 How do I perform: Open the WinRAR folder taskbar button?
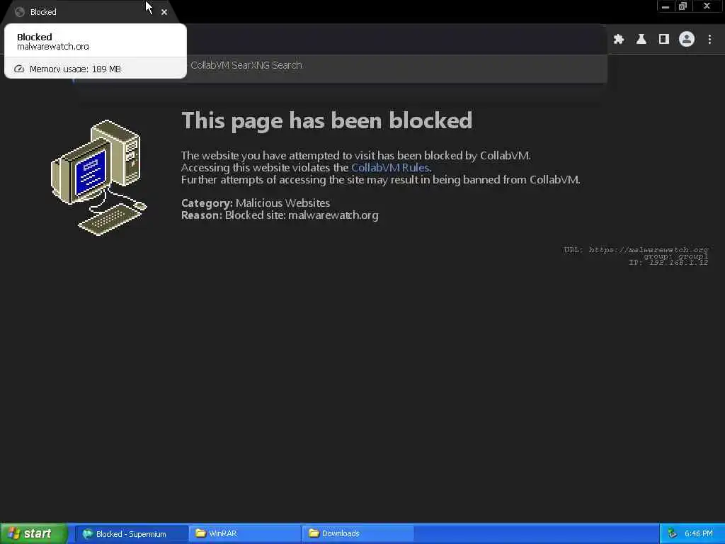(x=244, y=534)
